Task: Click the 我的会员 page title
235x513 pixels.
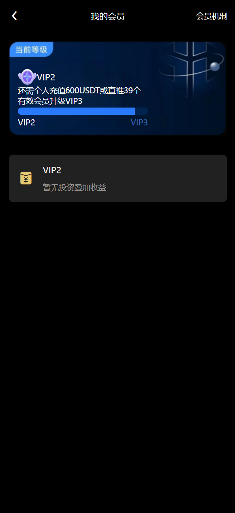Action: tap(107, 17)
